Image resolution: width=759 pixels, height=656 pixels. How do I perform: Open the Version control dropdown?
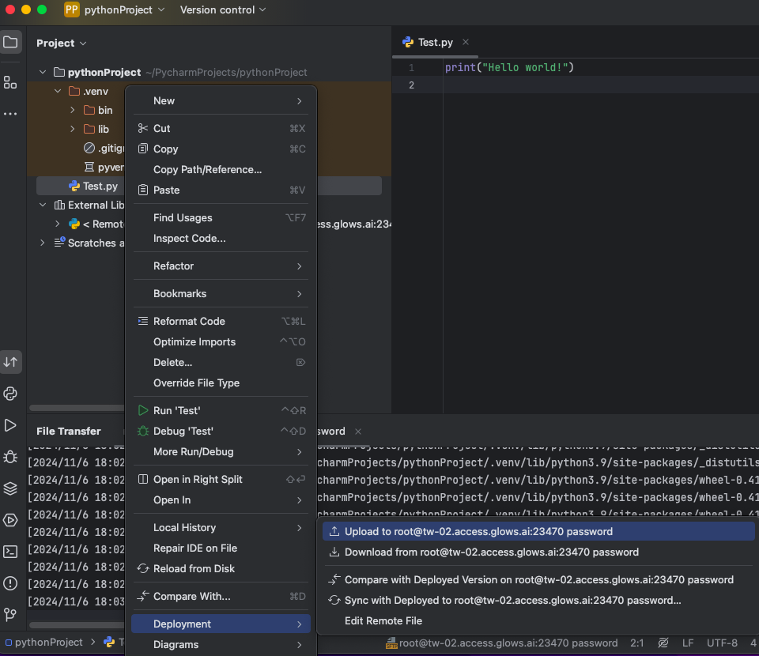click(223, 9)
